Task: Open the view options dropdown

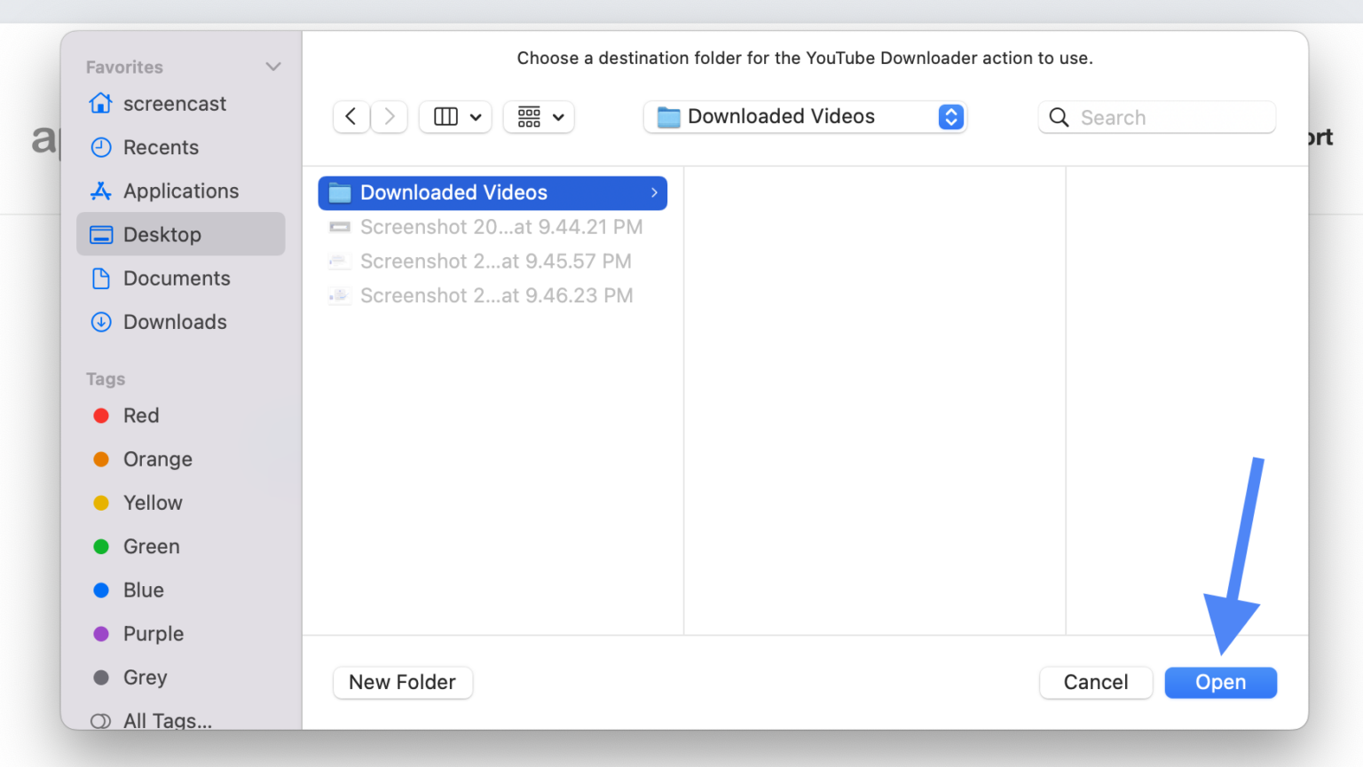Action: [x=454, y=116]
